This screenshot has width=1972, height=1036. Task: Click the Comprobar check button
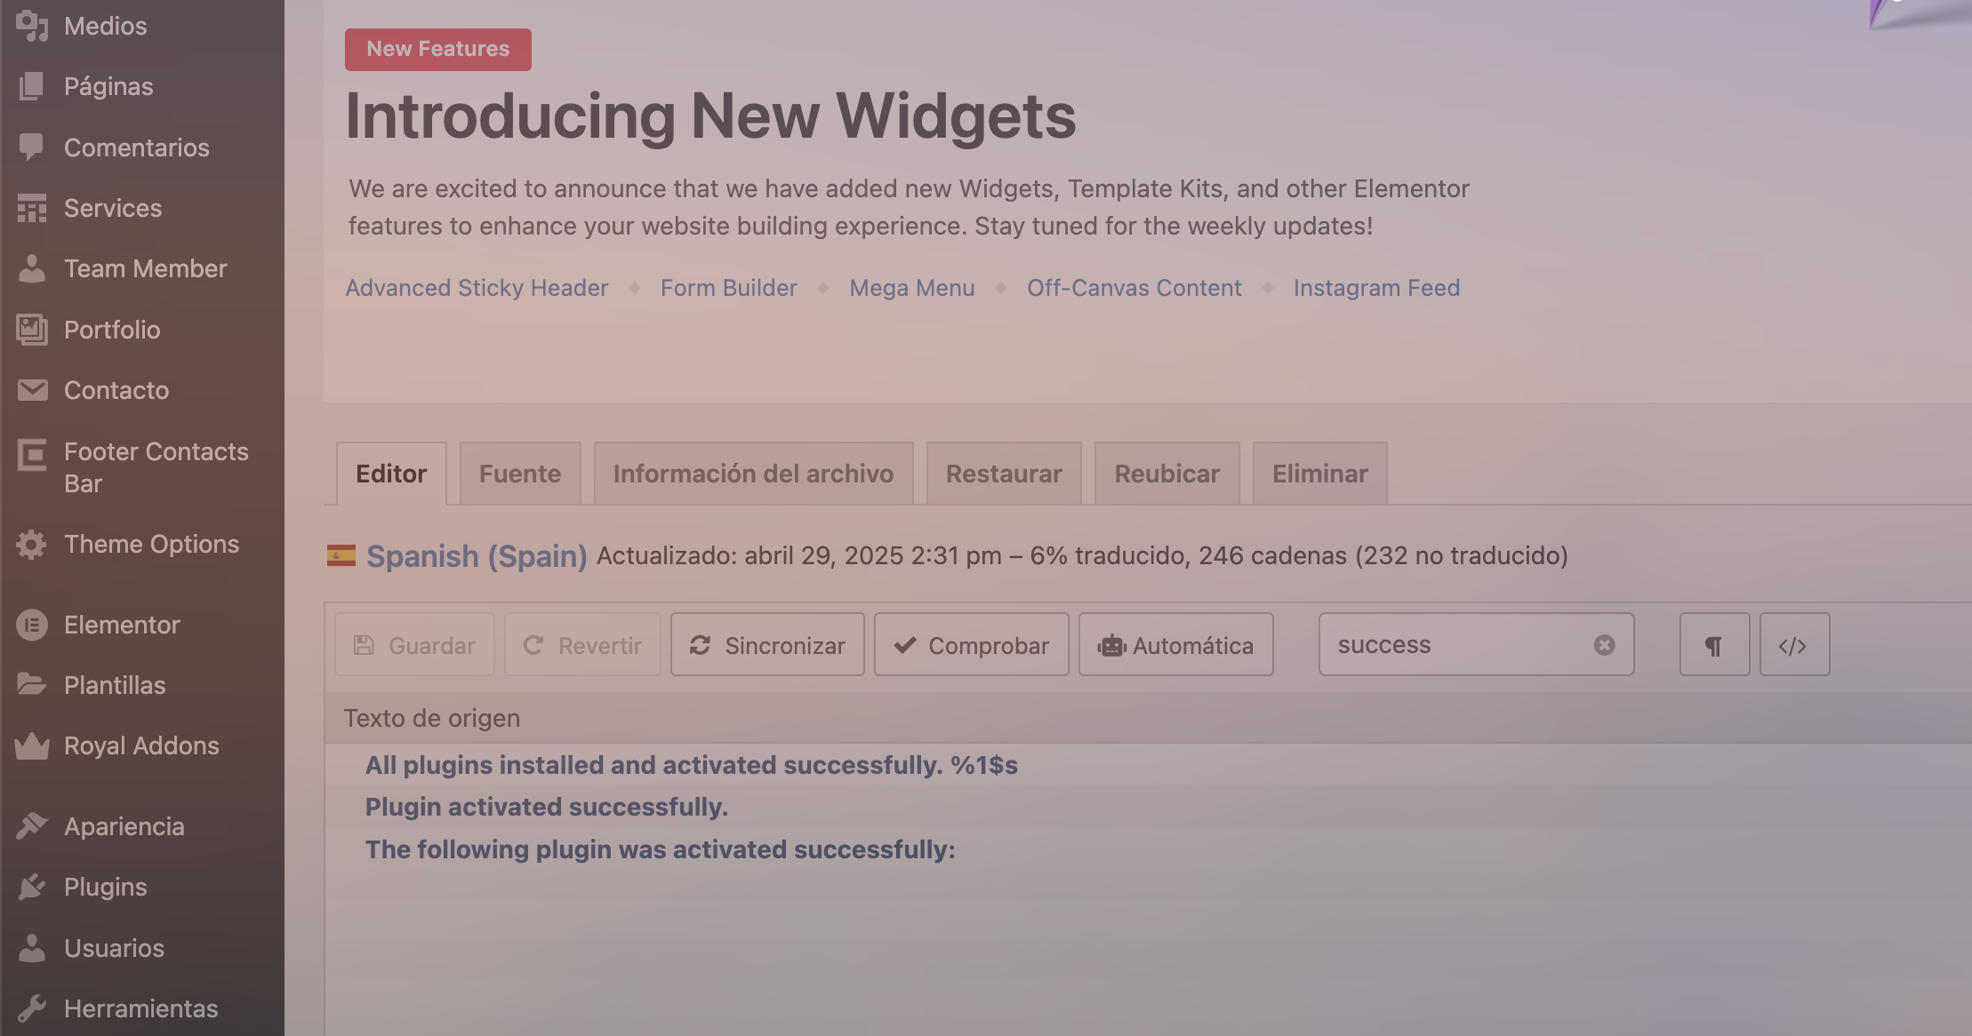point(971,644)
